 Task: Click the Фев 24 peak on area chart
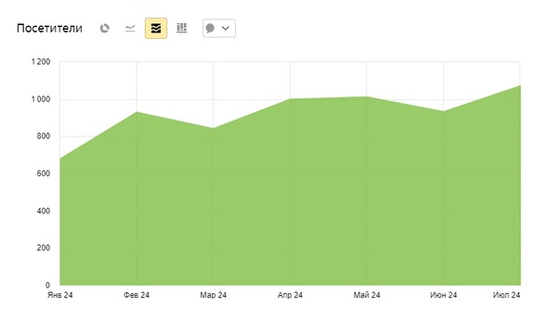click(x=137, y=112)
